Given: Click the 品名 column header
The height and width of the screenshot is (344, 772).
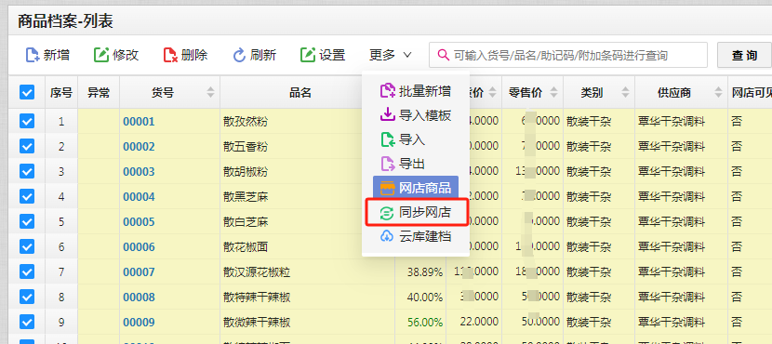Looking at the screenshot, I should (299, 92).
